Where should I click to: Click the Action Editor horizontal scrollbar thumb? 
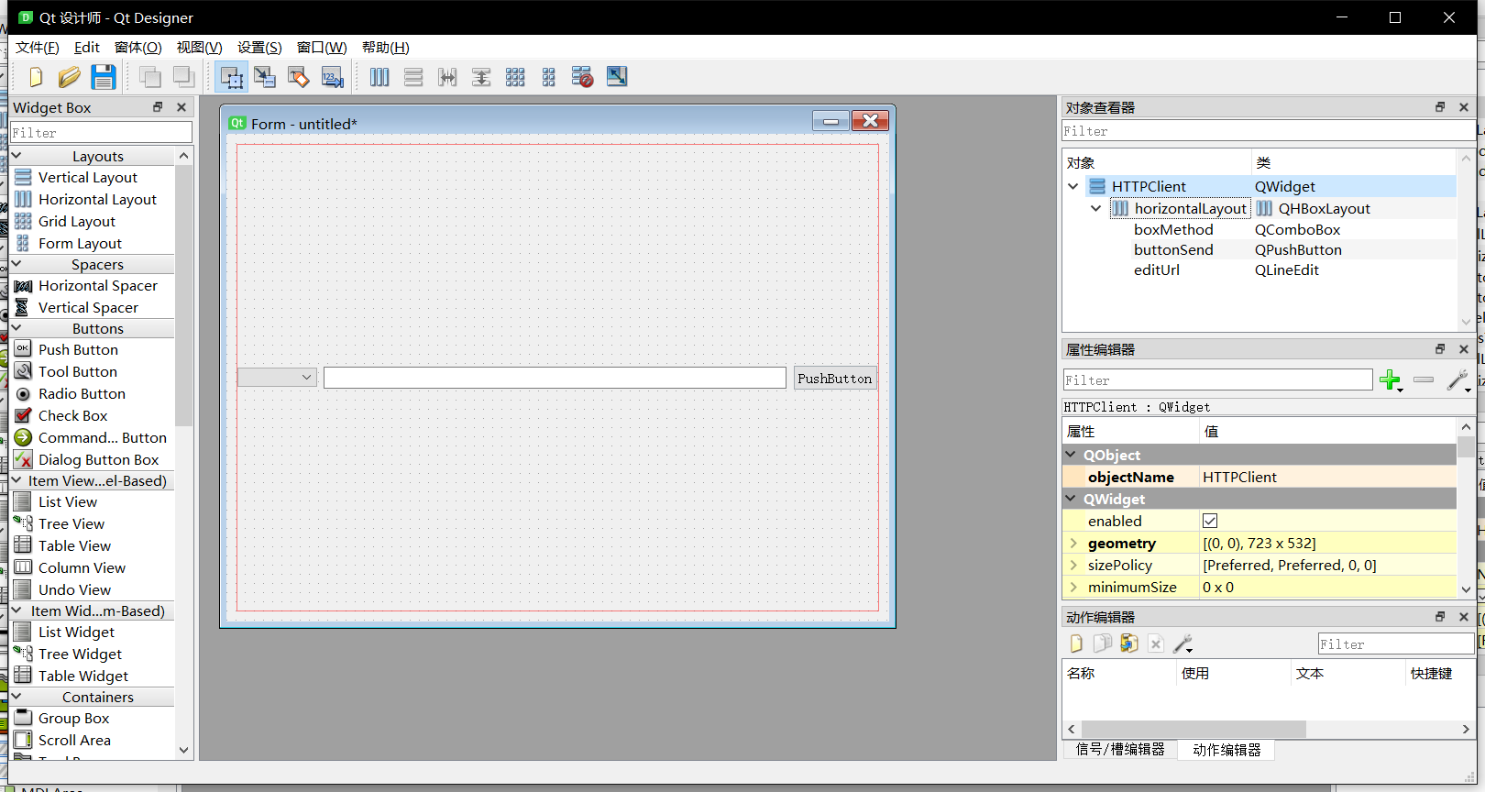pyautogui.click(x=1193, y=729)
